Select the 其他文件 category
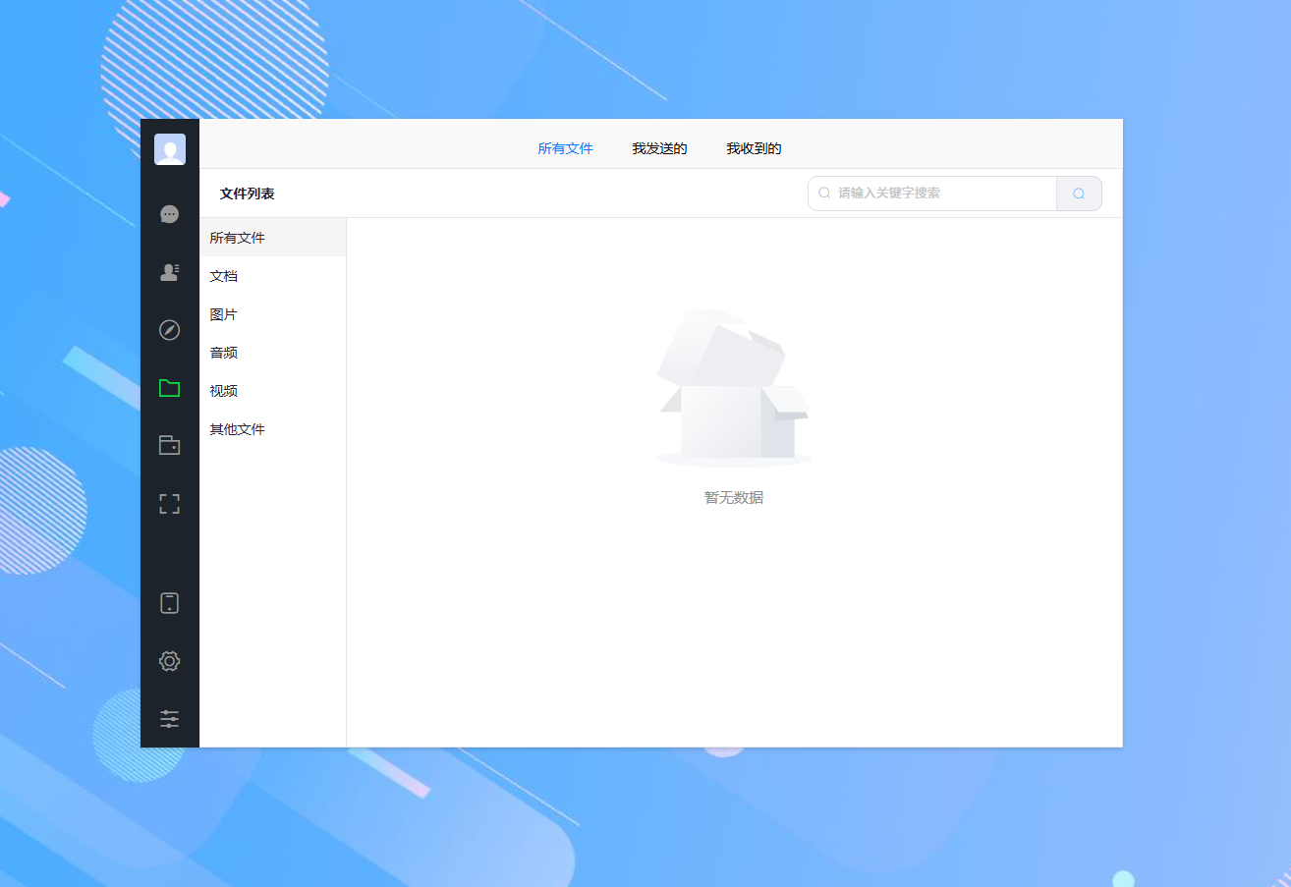This screenshot has height=887, width=1291. click(x=273, y=429)
